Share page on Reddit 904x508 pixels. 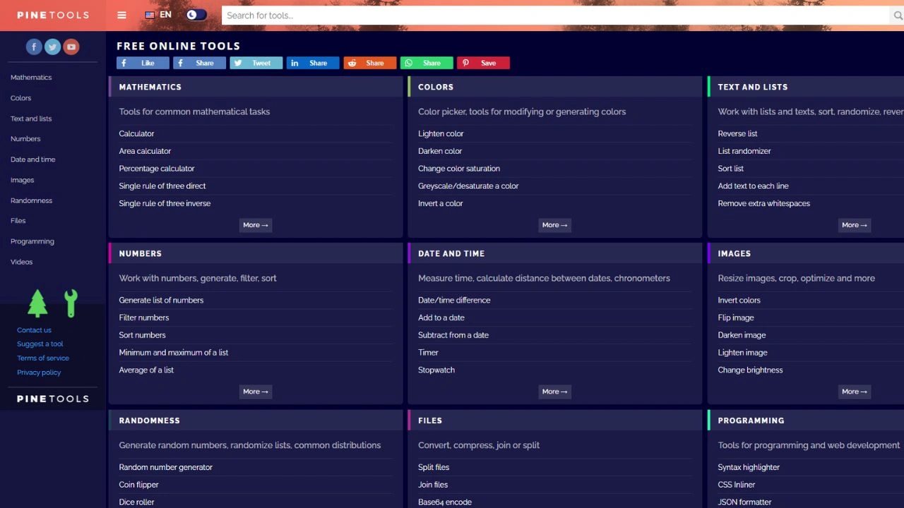[x=369, y=63]
